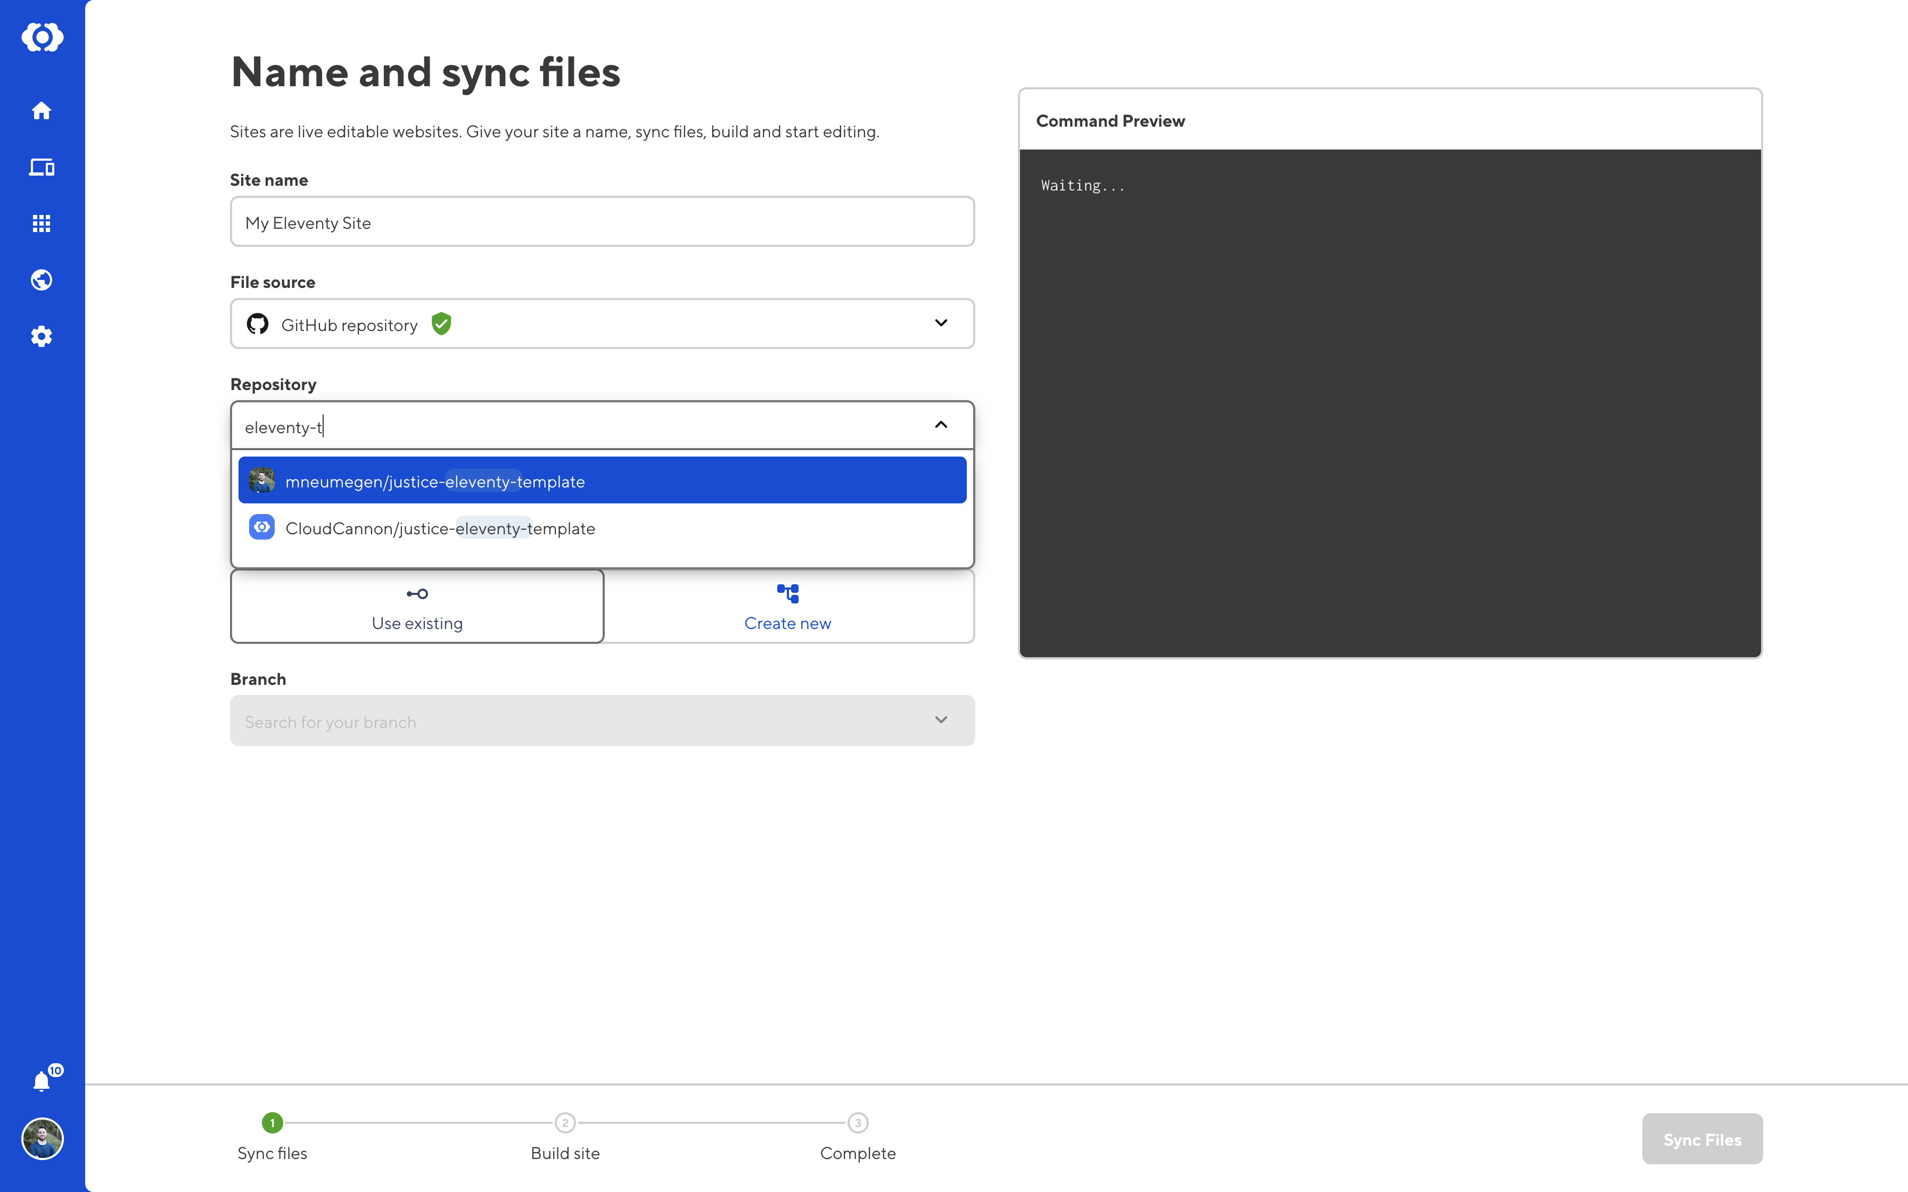Open the globe Domains icon in the sidebar
This screenshot has height=1192, width=1908.
tap(42, 280)
